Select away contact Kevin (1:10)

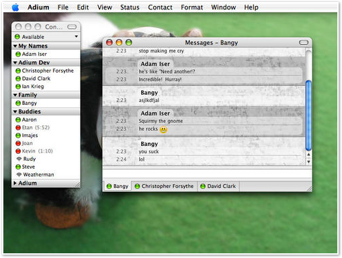point(46,151)
